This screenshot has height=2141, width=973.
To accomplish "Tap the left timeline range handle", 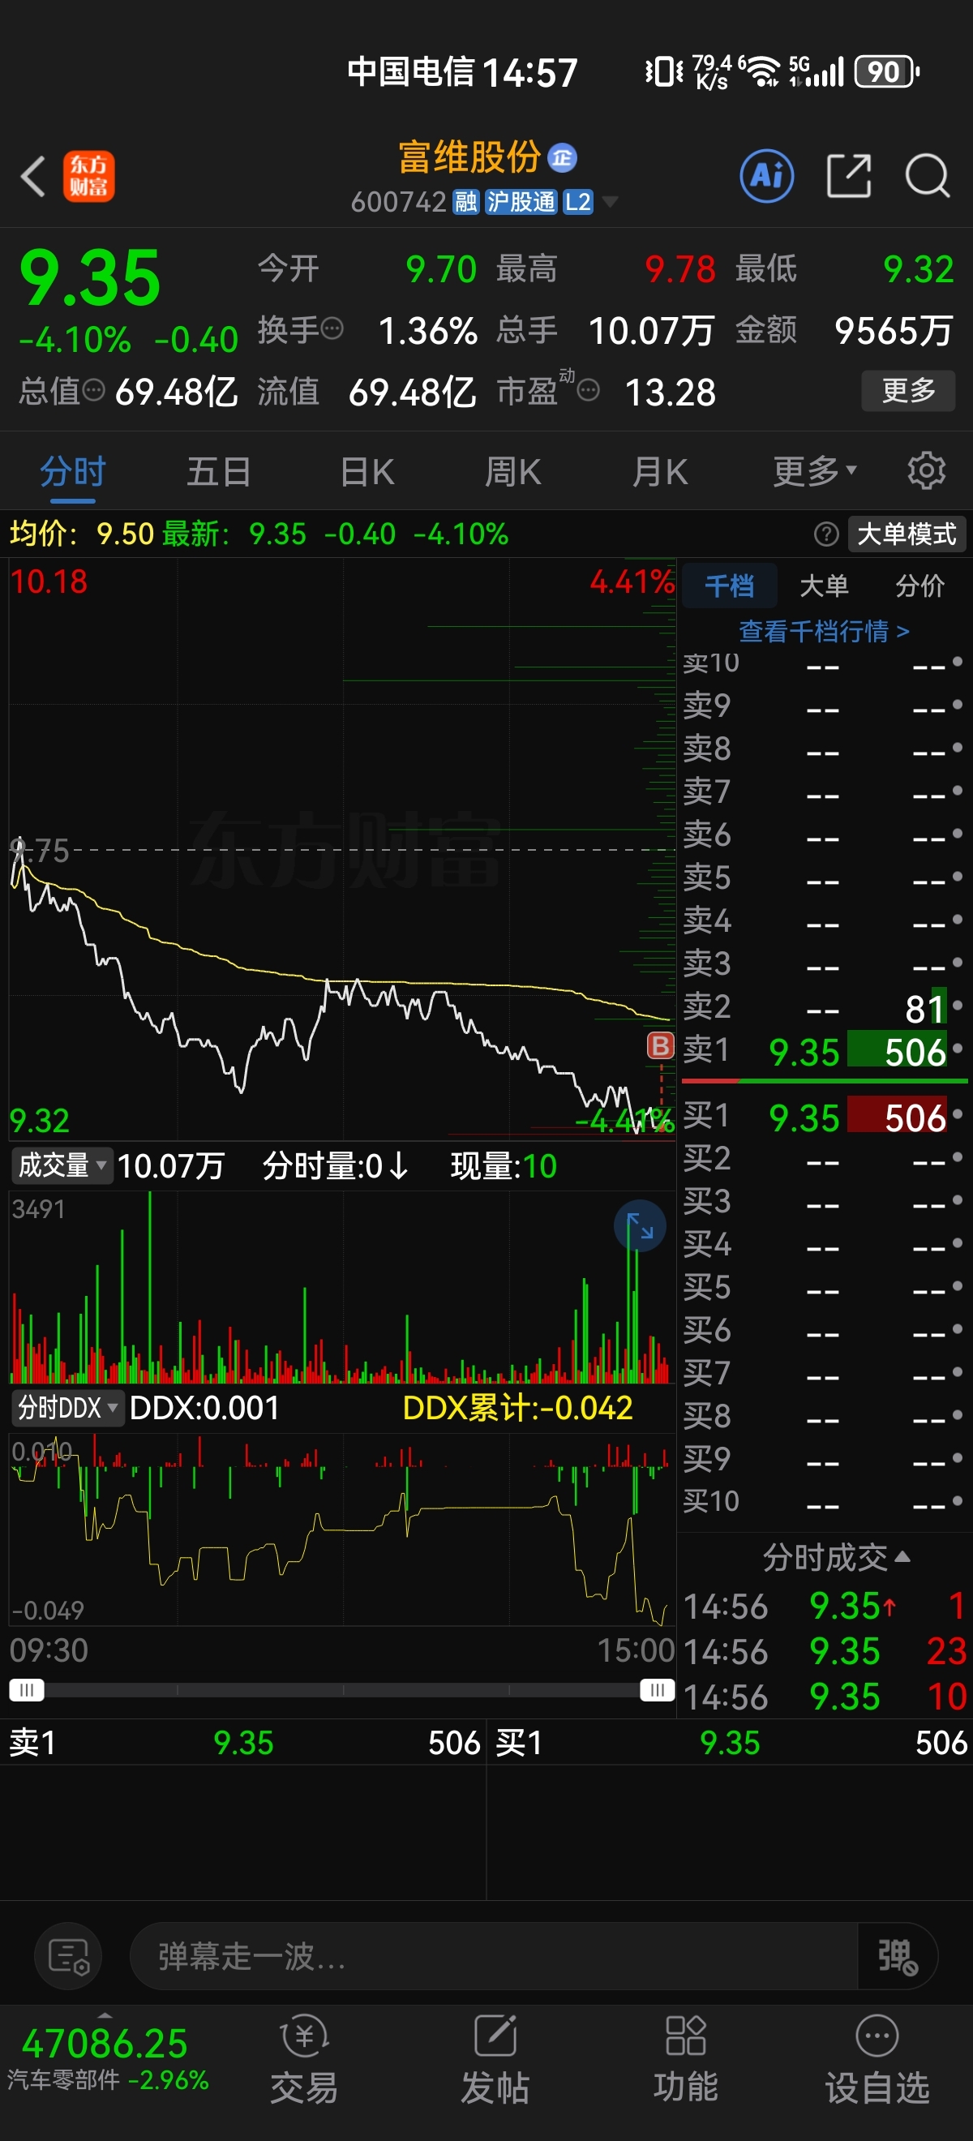I will (x=27, y=1690).
